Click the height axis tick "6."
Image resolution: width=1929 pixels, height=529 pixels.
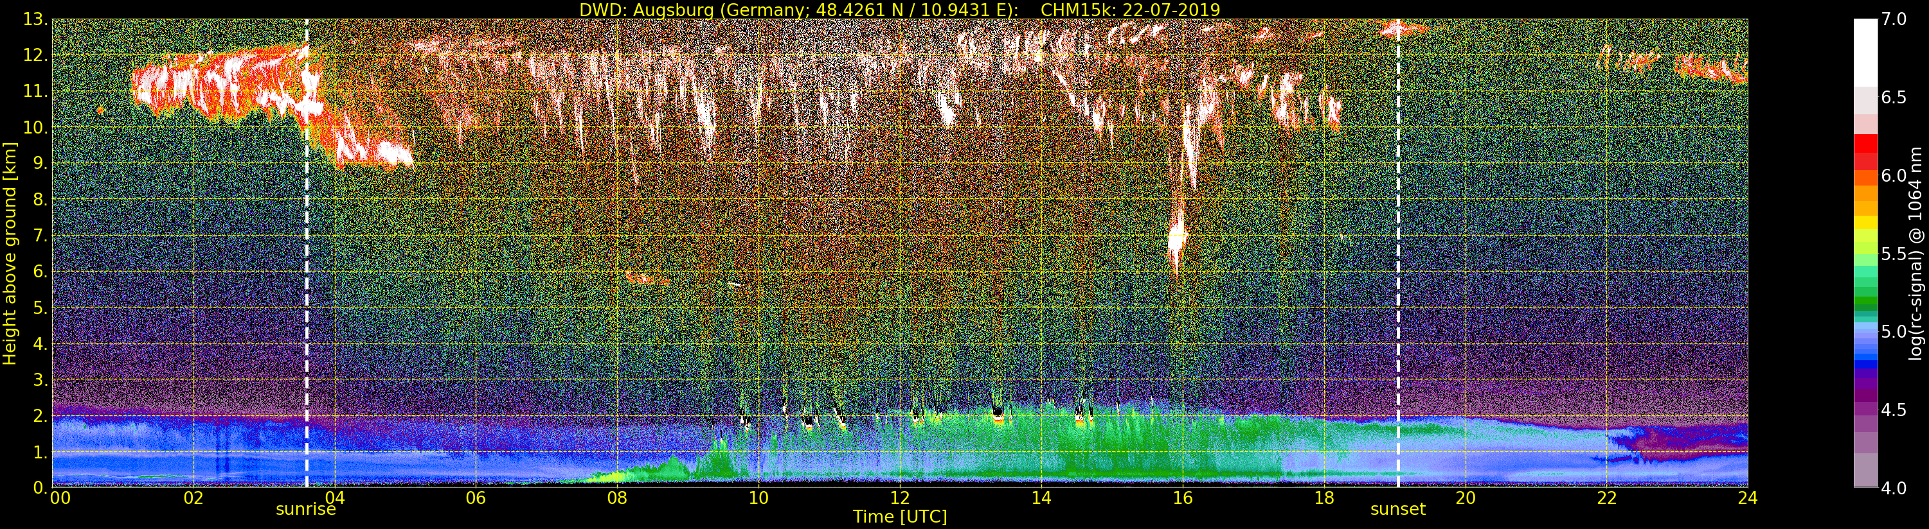(39, 272)
